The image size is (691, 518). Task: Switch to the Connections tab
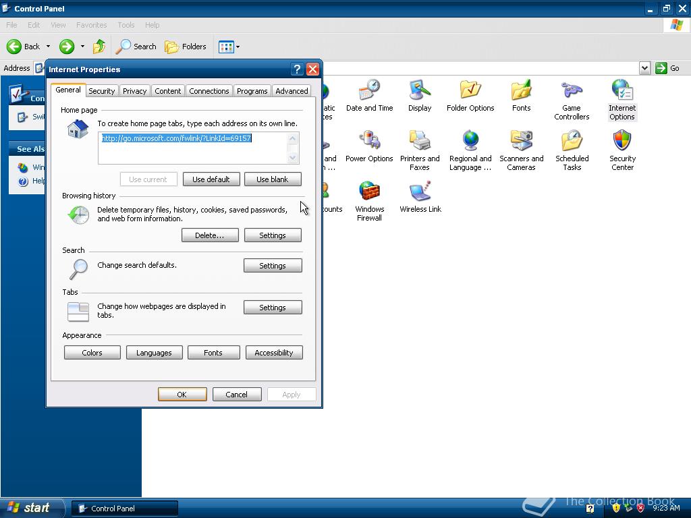click(x=209, y=91)
